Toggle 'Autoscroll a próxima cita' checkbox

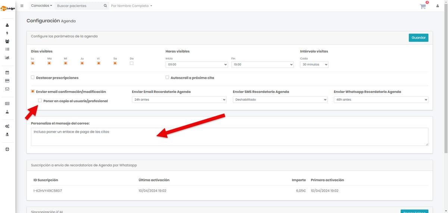167,78
